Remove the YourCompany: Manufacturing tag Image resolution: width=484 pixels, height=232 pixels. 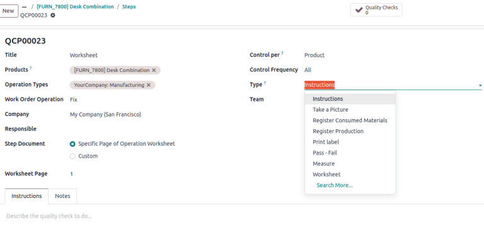coord(149,85)
